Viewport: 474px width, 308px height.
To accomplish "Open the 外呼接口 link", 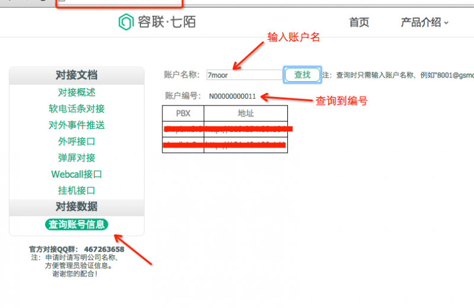I will (x=76, y=141).
